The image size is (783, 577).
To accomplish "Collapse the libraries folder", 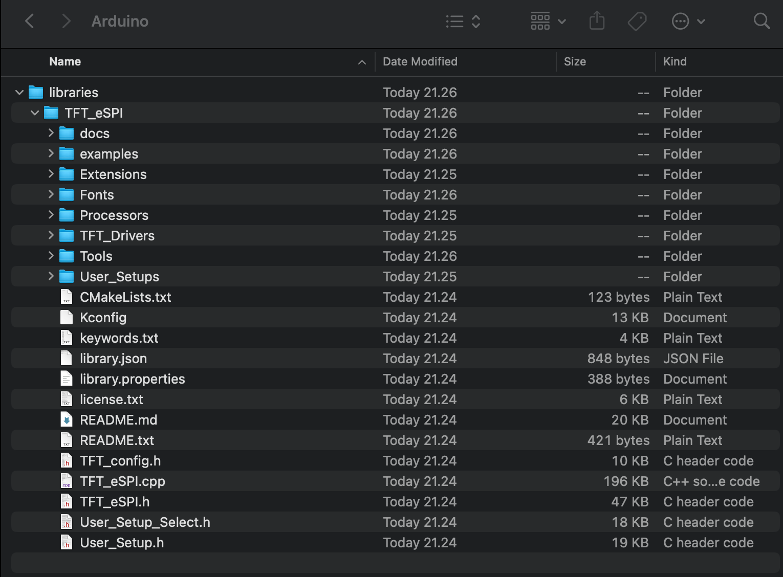I will click(x=19, y=93).
